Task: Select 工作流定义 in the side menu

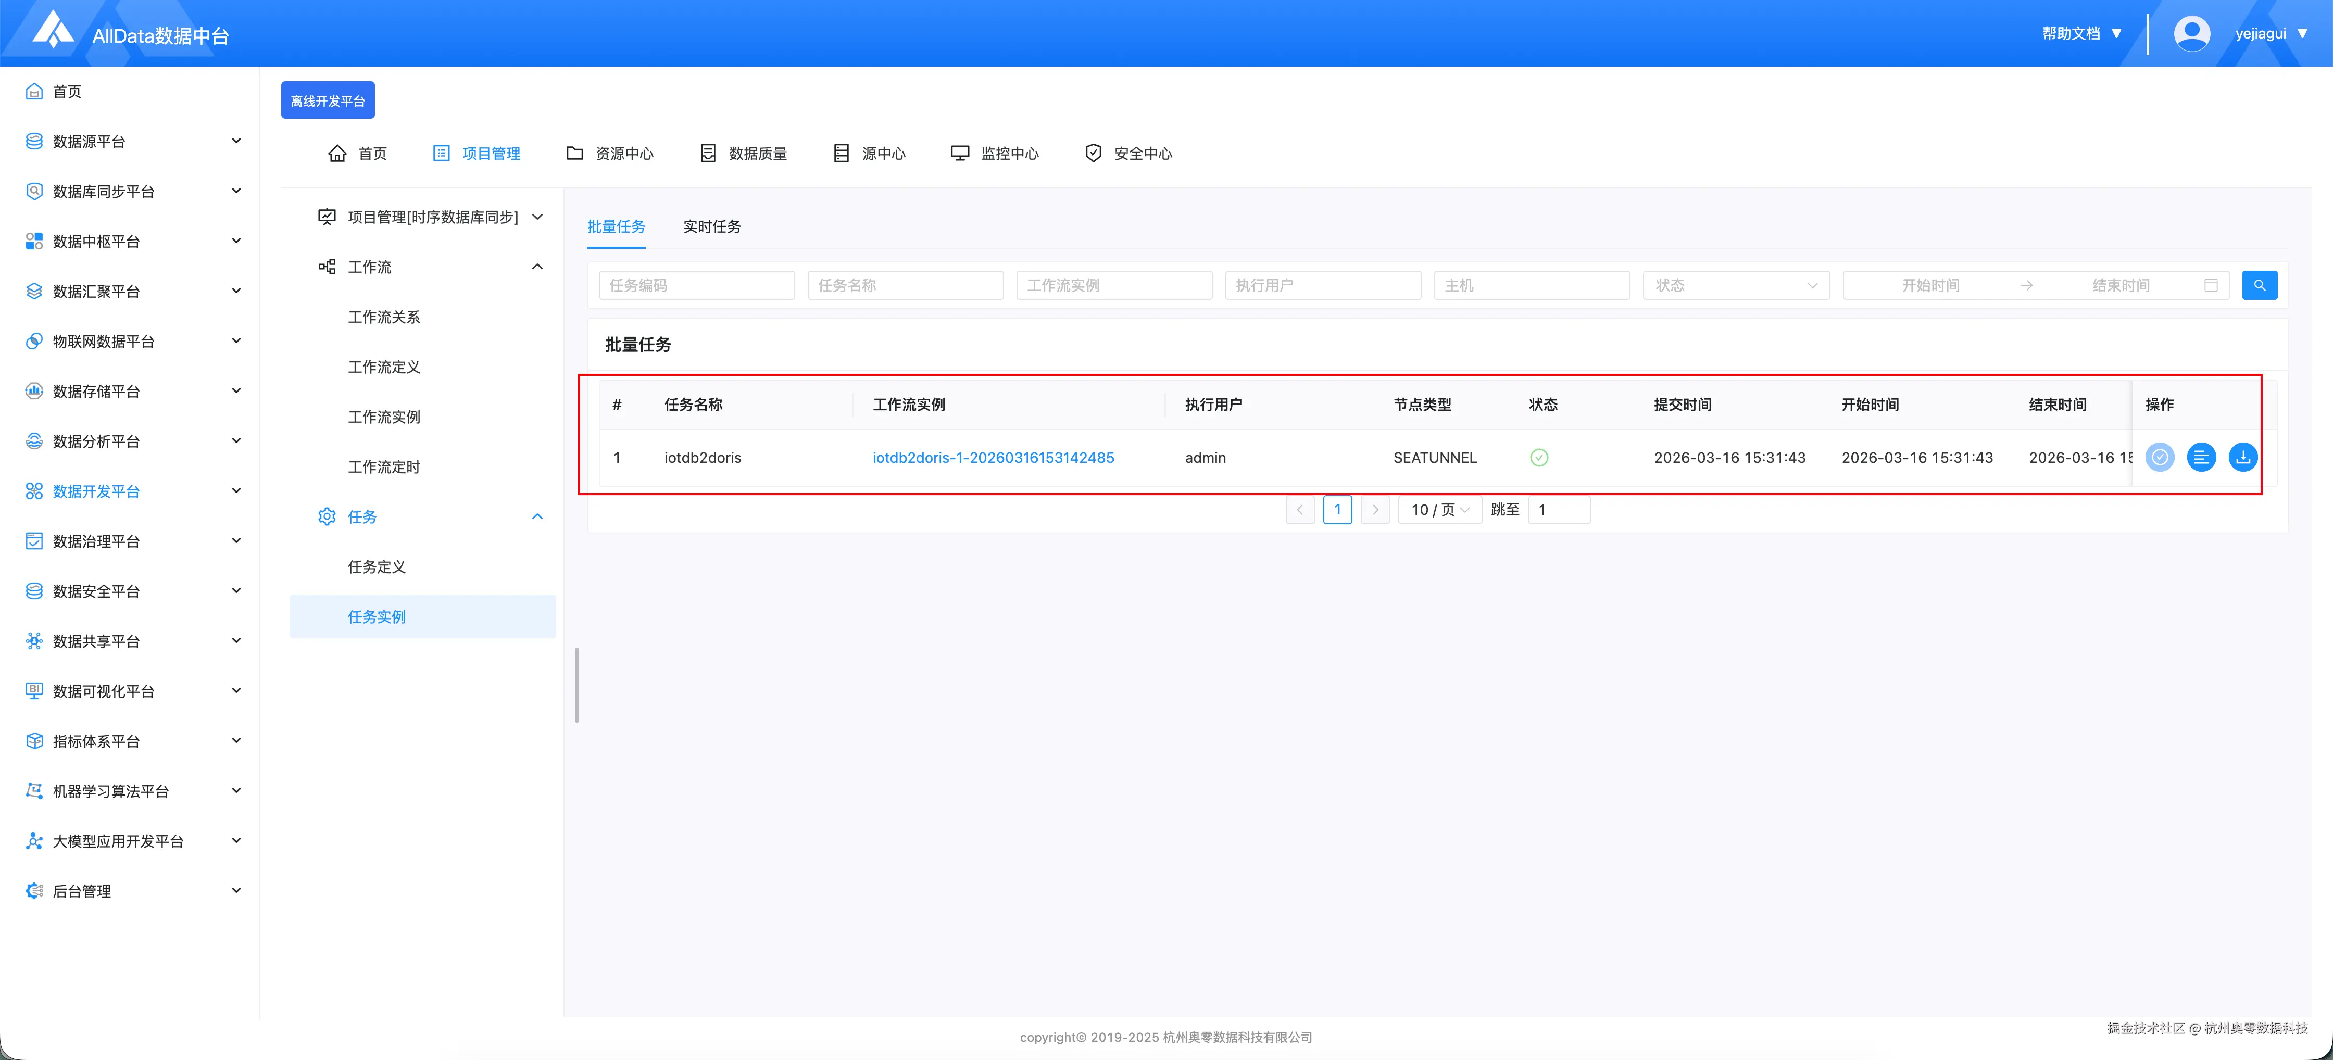Action: point(384,367)
